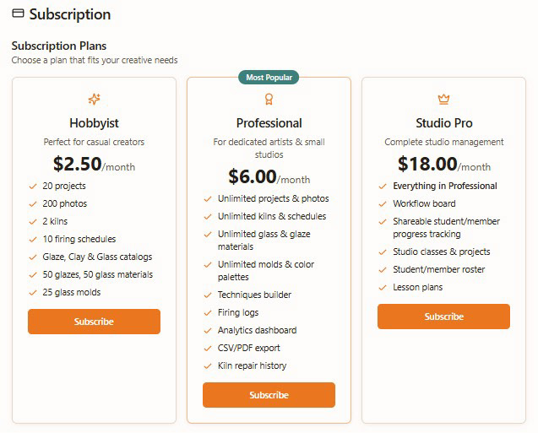538x433 pixels.
Task: Click the Hobbyist sparkle icon
Action: [x=94, y=100]
